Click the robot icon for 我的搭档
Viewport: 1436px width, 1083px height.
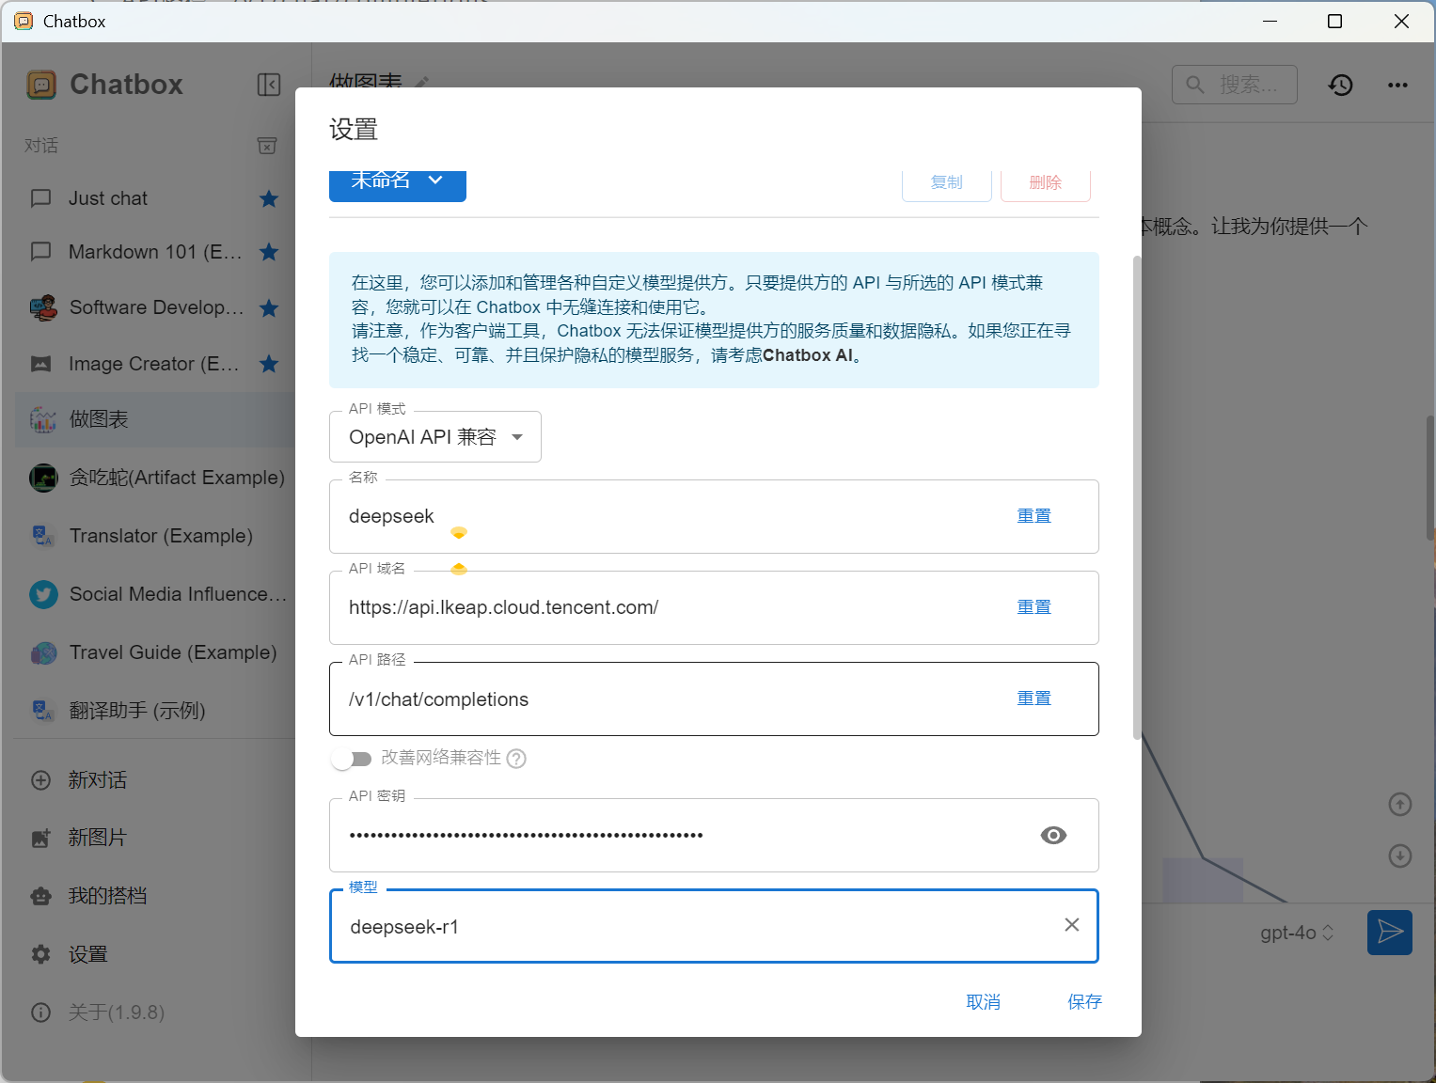41,896
